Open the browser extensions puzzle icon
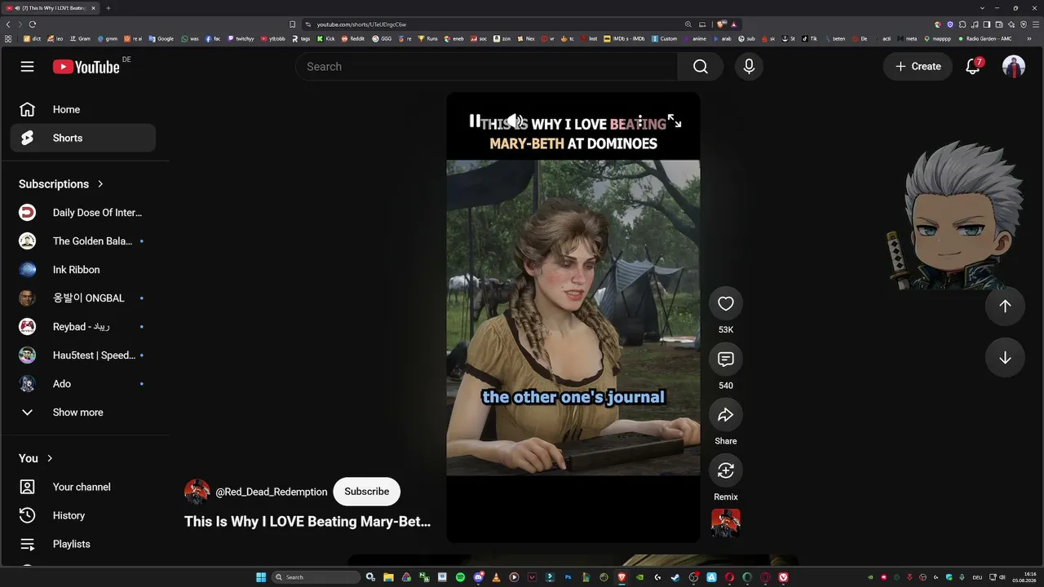 (962, 24)
